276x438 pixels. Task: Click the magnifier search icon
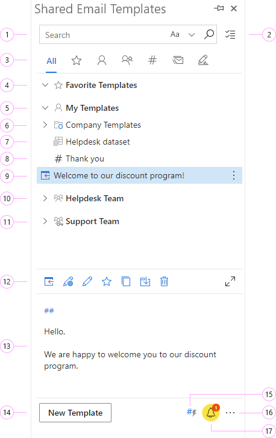[x=209, y=34]
